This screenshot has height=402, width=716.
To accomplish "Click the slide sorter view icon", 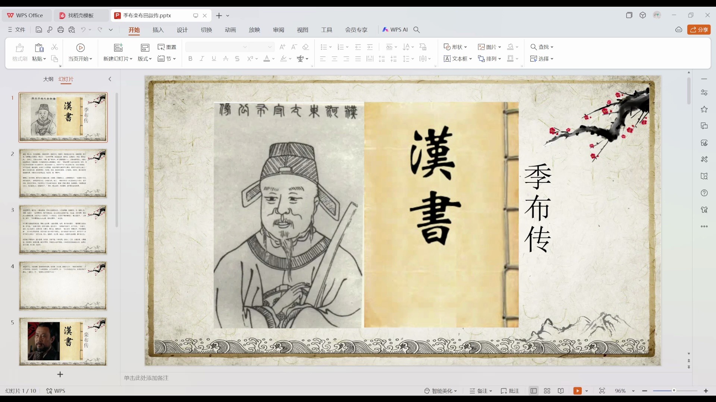I will coord(547,391).
